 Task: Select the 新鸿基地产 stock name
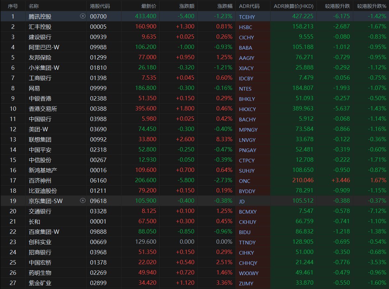point(43,170)
